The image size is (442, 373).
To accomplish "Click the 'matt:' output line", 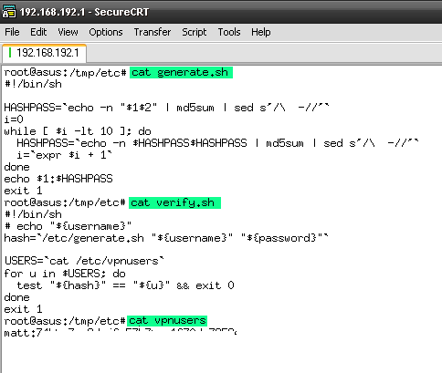I will pos(121,332).
